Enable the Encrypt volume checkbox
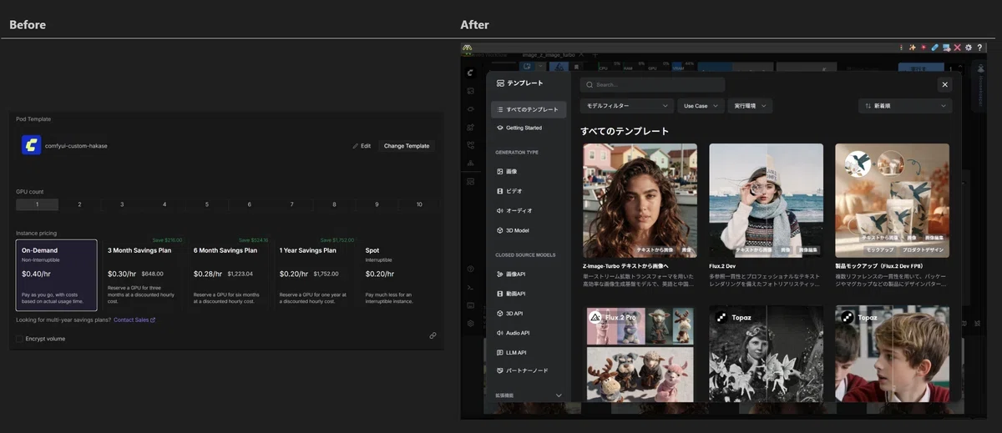 pos(20,339)
